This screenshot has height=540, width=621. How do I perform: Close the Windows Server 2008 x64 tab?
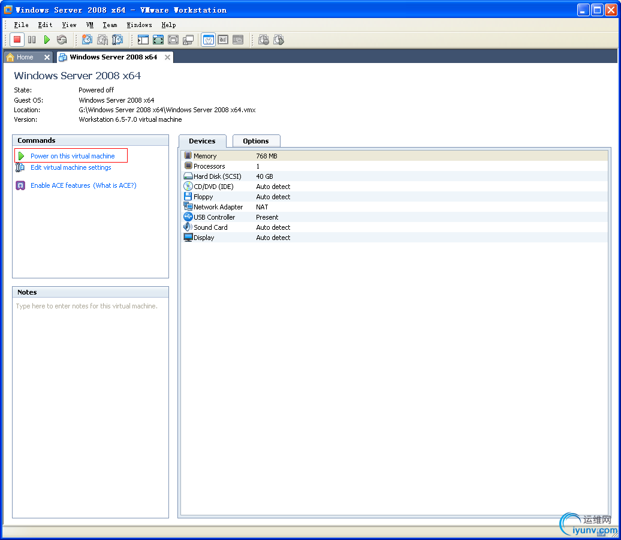point(167,57)
